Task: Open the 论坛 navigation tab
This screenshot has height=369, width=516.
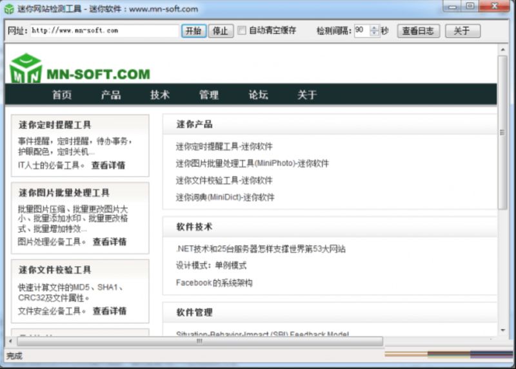Action: pyautogui.click(x=259, y=95)
